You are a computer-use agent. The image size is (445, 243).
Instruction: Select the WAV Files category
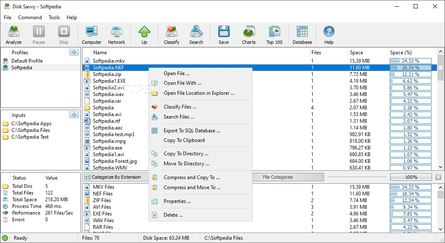[260, 220]
